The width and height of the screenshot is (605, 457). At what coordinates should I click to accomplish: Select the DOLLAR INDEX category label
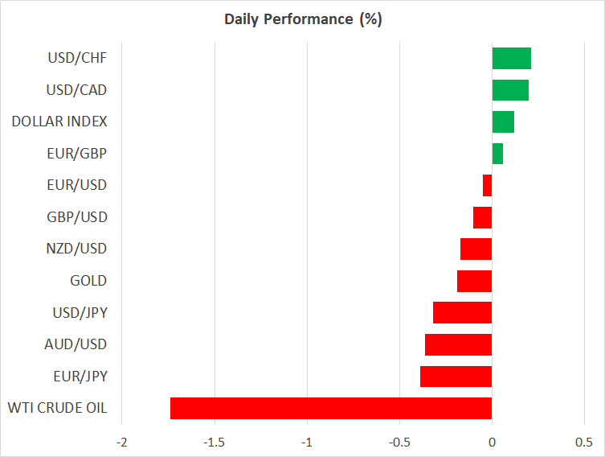tap(59, 121)
